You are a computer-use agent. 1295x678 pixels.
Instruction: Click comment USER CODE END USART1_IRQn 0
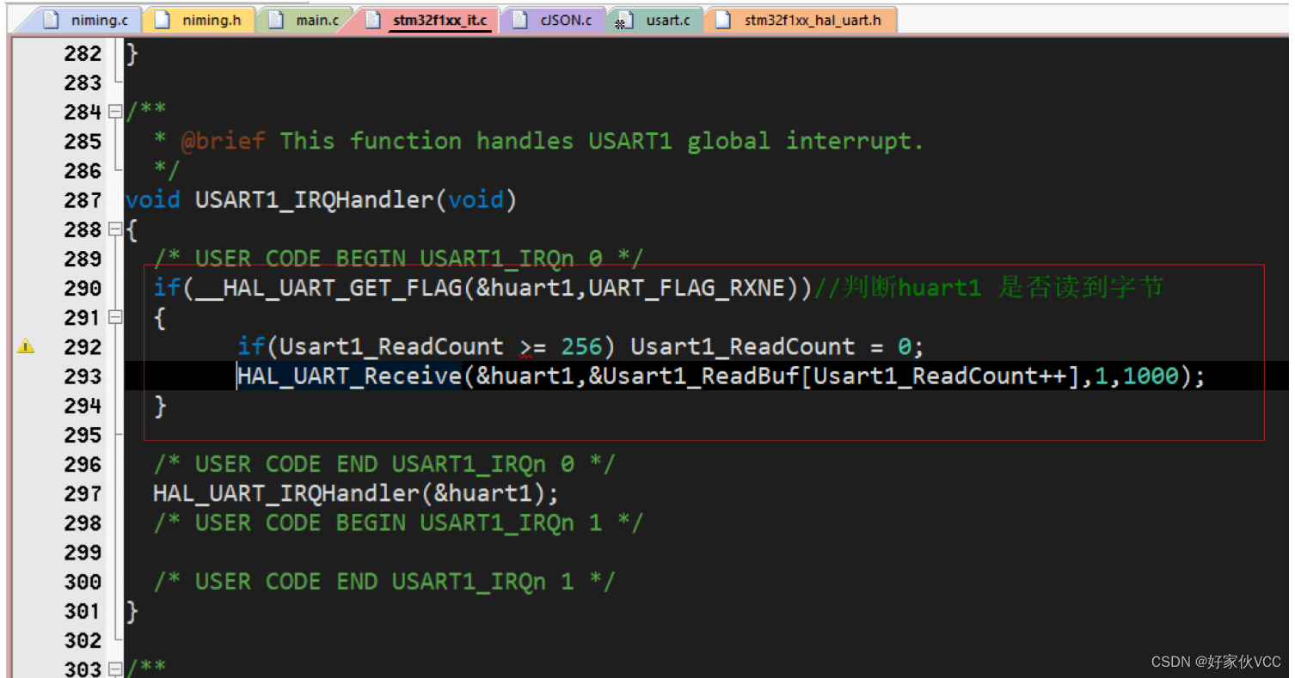384,464
